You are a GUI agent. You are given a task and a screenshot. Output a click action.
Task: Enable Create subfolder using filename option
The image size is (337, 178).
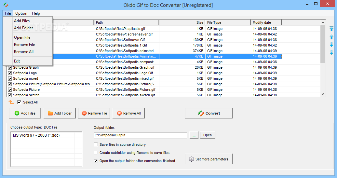coord(96,153)
